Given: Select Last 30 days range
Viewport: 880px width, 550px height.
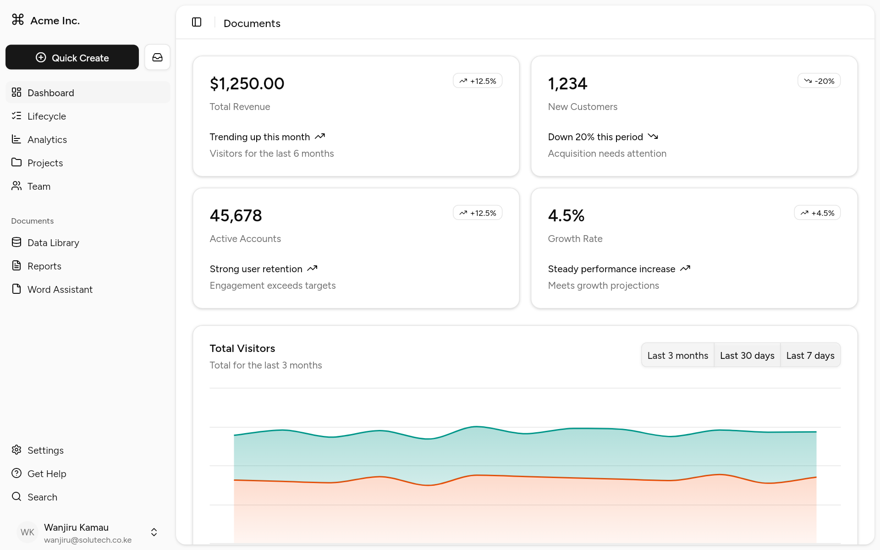Looking at the screenshot, I should [747, 355].
